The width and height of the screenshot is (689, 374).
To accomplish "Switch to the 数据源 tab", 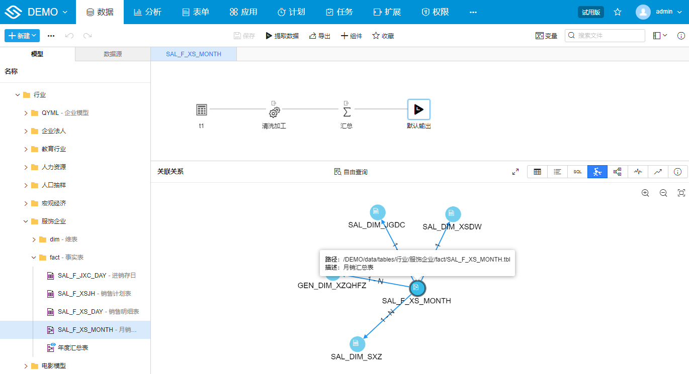I will click(113, 54).
